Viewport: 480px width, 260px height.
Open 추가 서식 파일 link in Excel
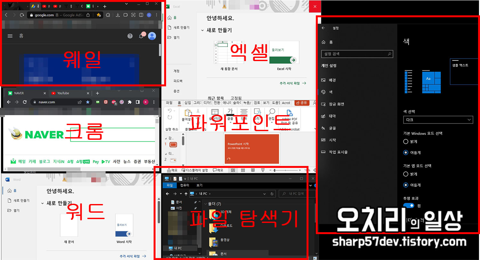pos(293,83)
